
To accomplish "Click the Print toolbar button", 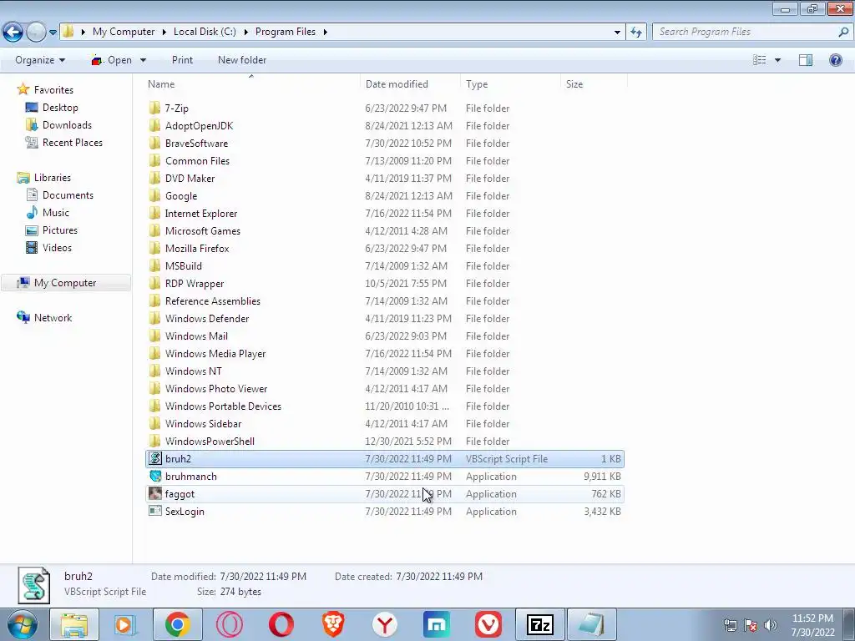I will click(182, 60).
